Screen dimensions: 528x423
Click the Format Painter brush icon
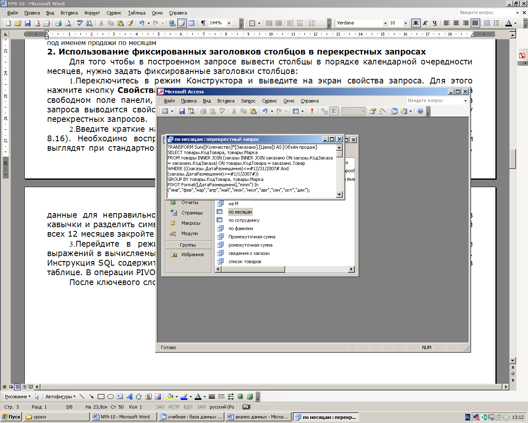coord(130,23)
